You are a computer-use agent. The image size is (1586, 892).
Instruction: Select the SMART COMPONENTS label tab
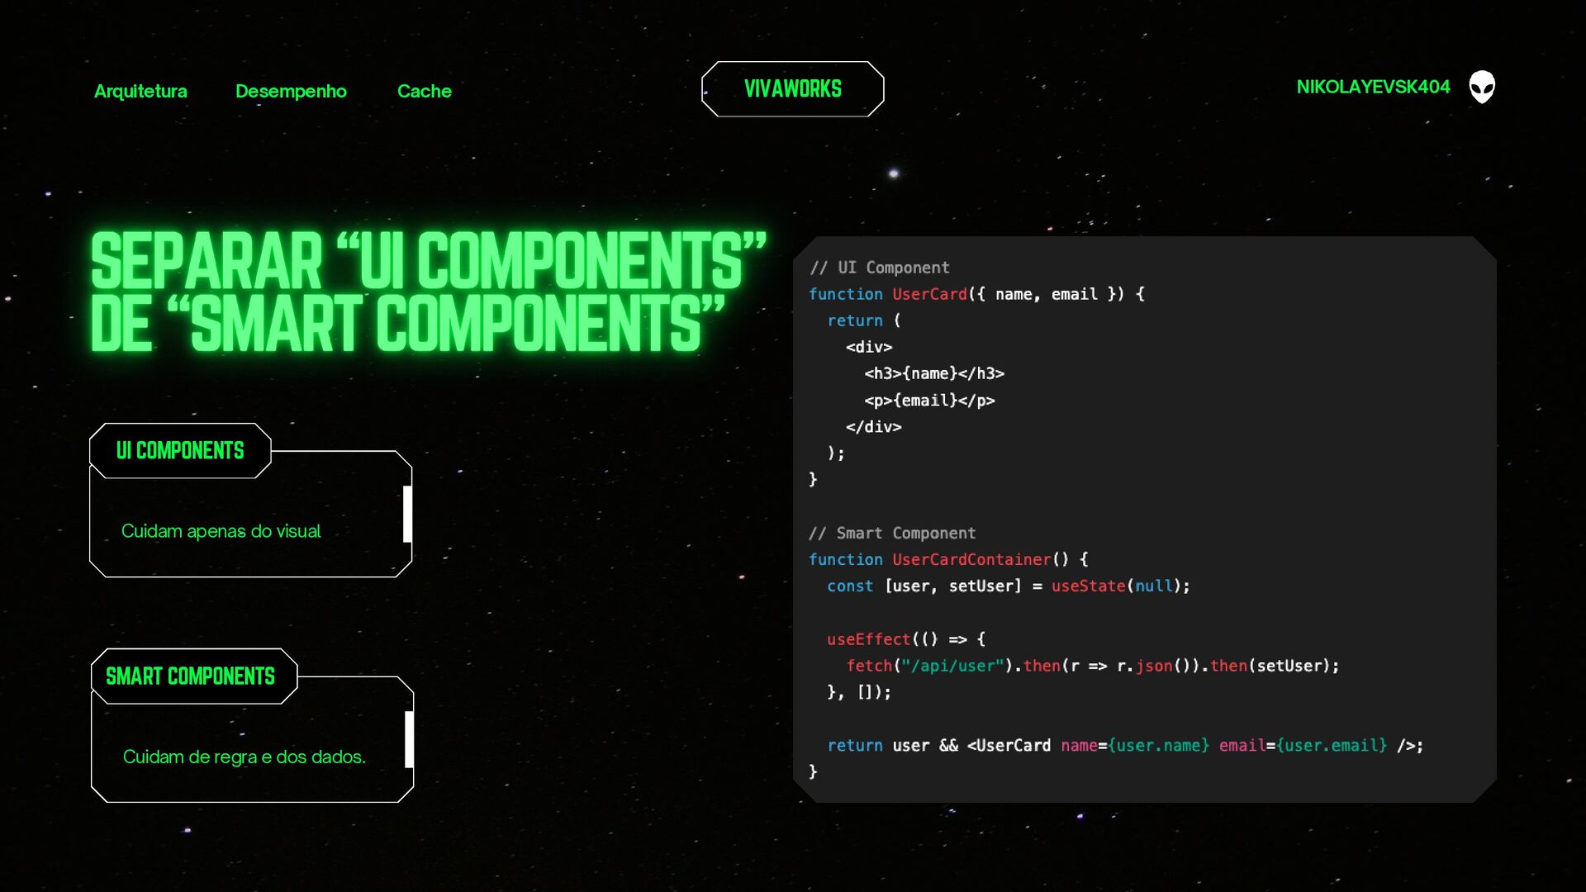point(191,676)
